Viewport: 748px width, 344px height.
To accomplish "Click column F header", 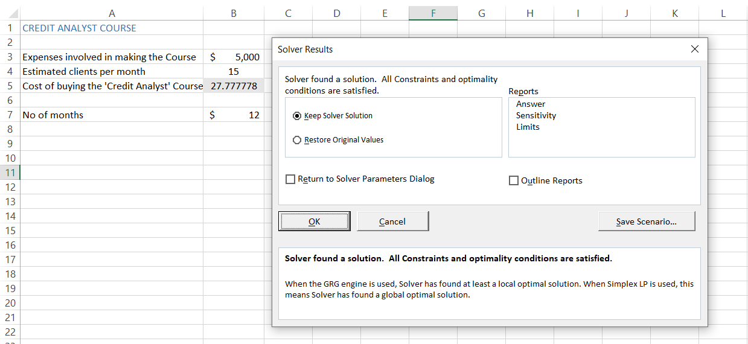I will tap(433, 13).
